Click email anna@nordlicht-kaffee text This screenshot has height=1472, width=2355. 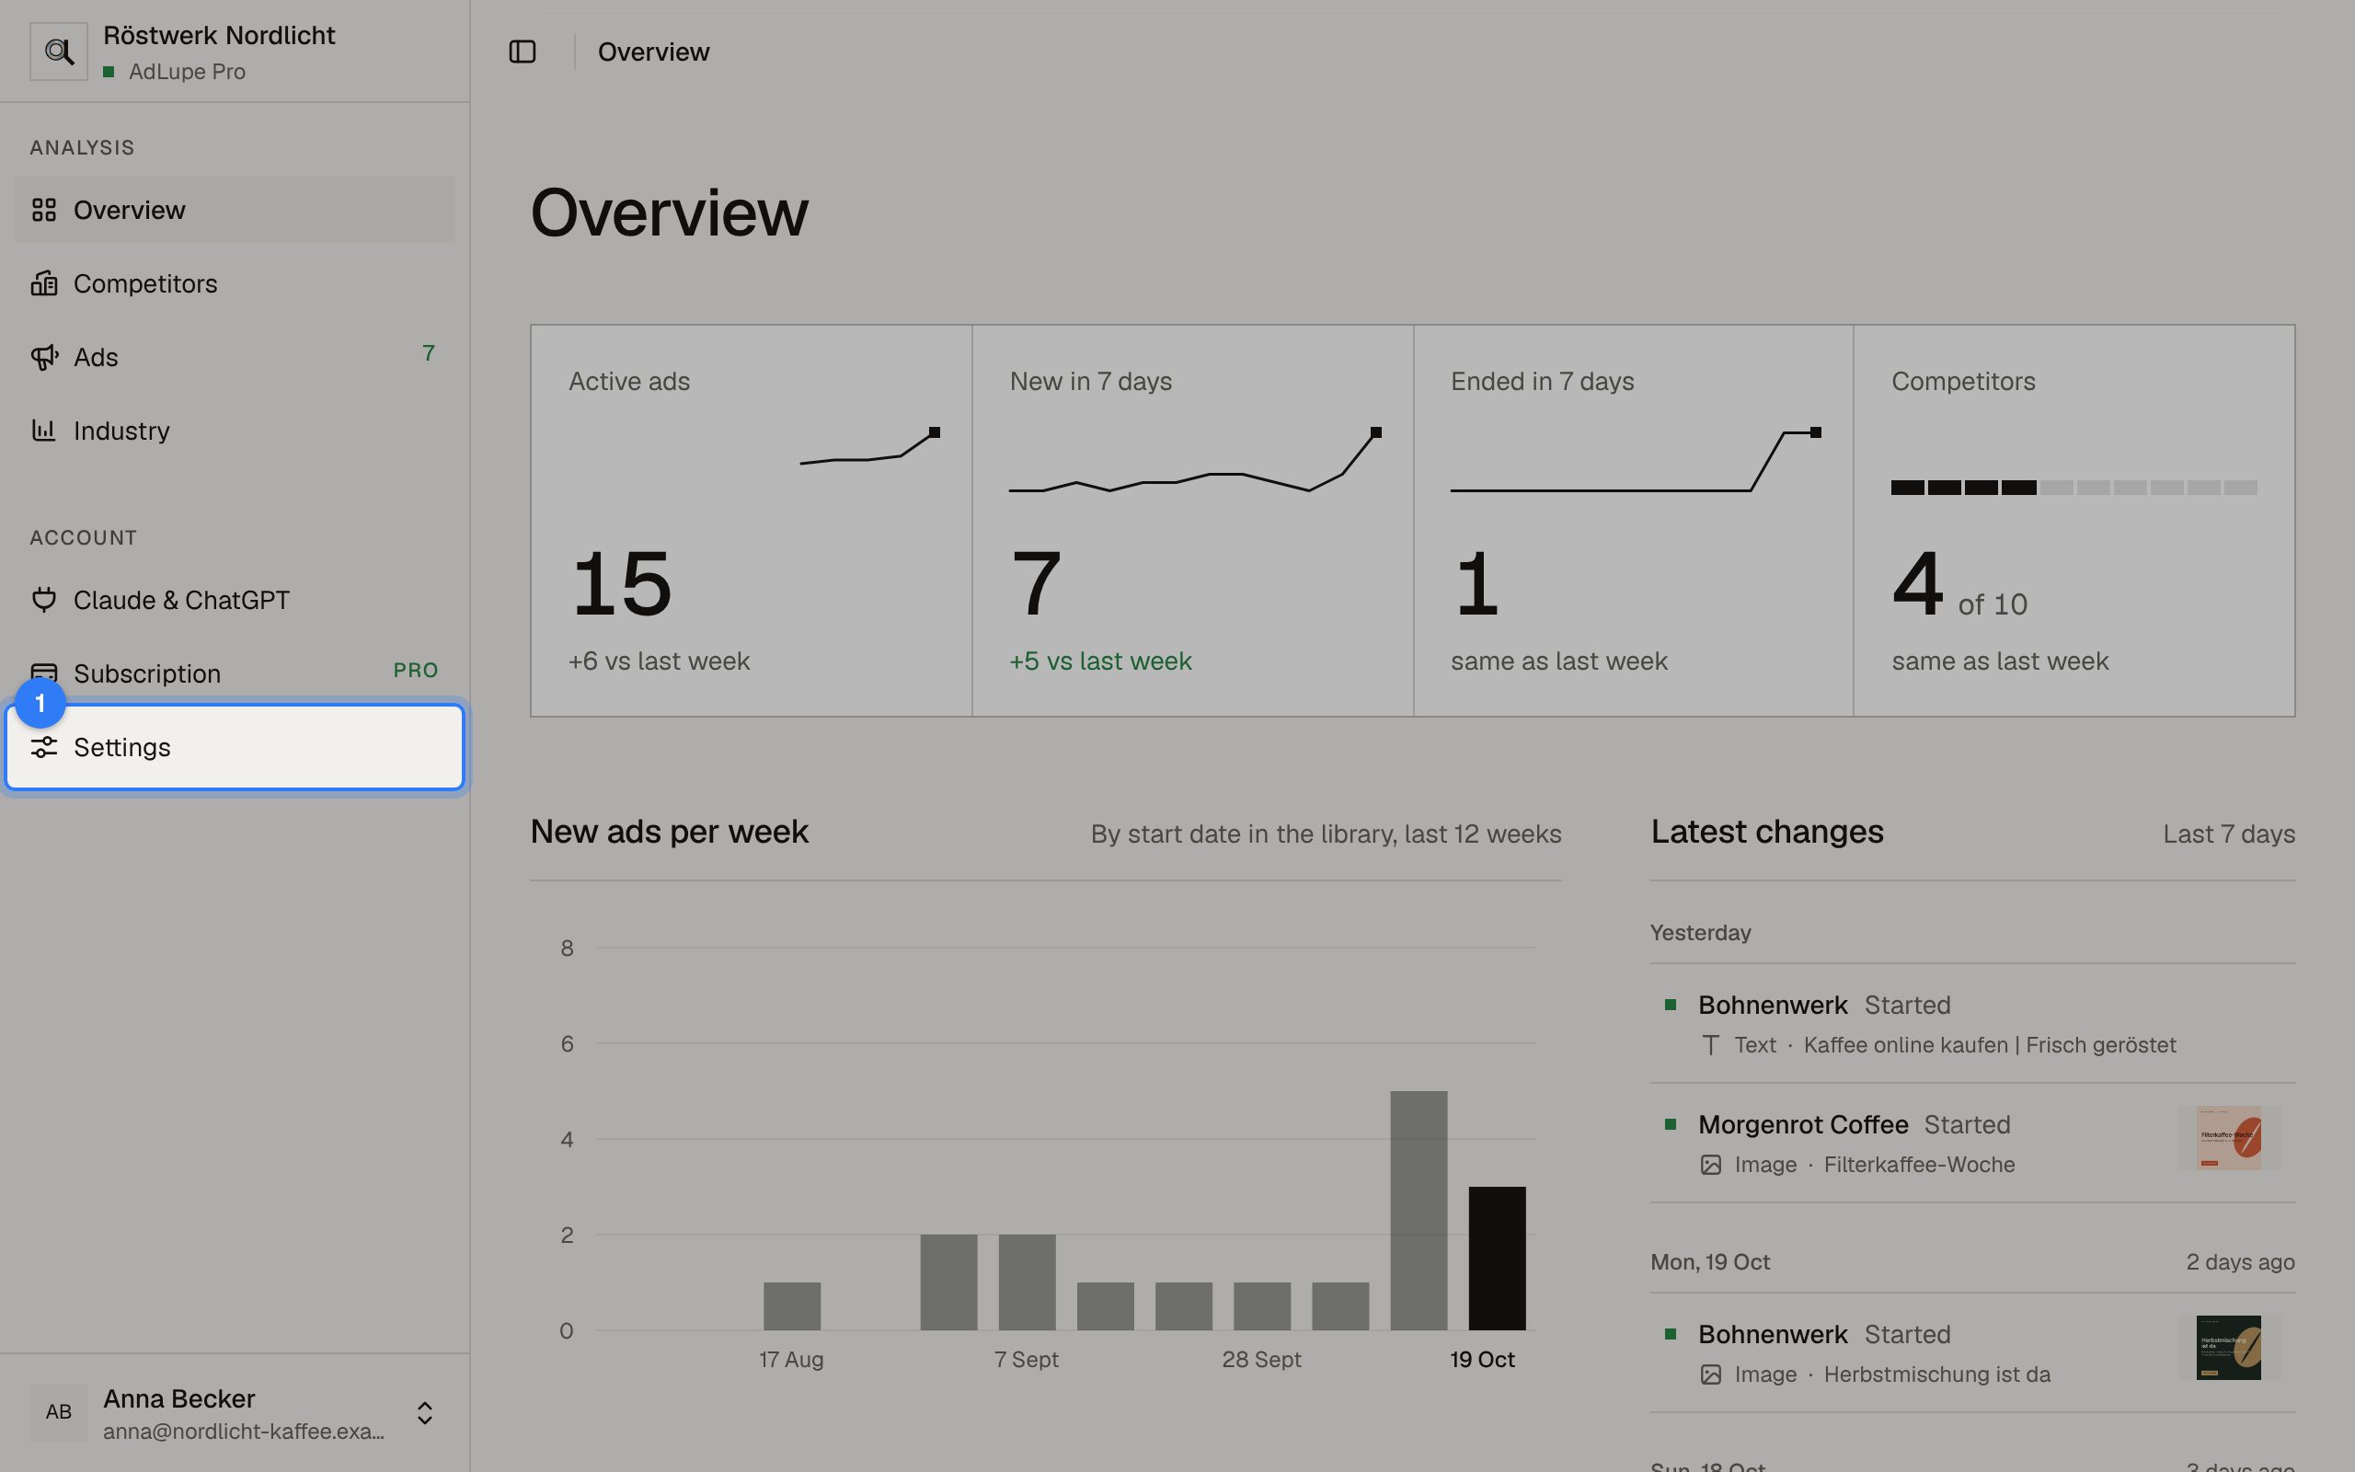click(243, 1432)
